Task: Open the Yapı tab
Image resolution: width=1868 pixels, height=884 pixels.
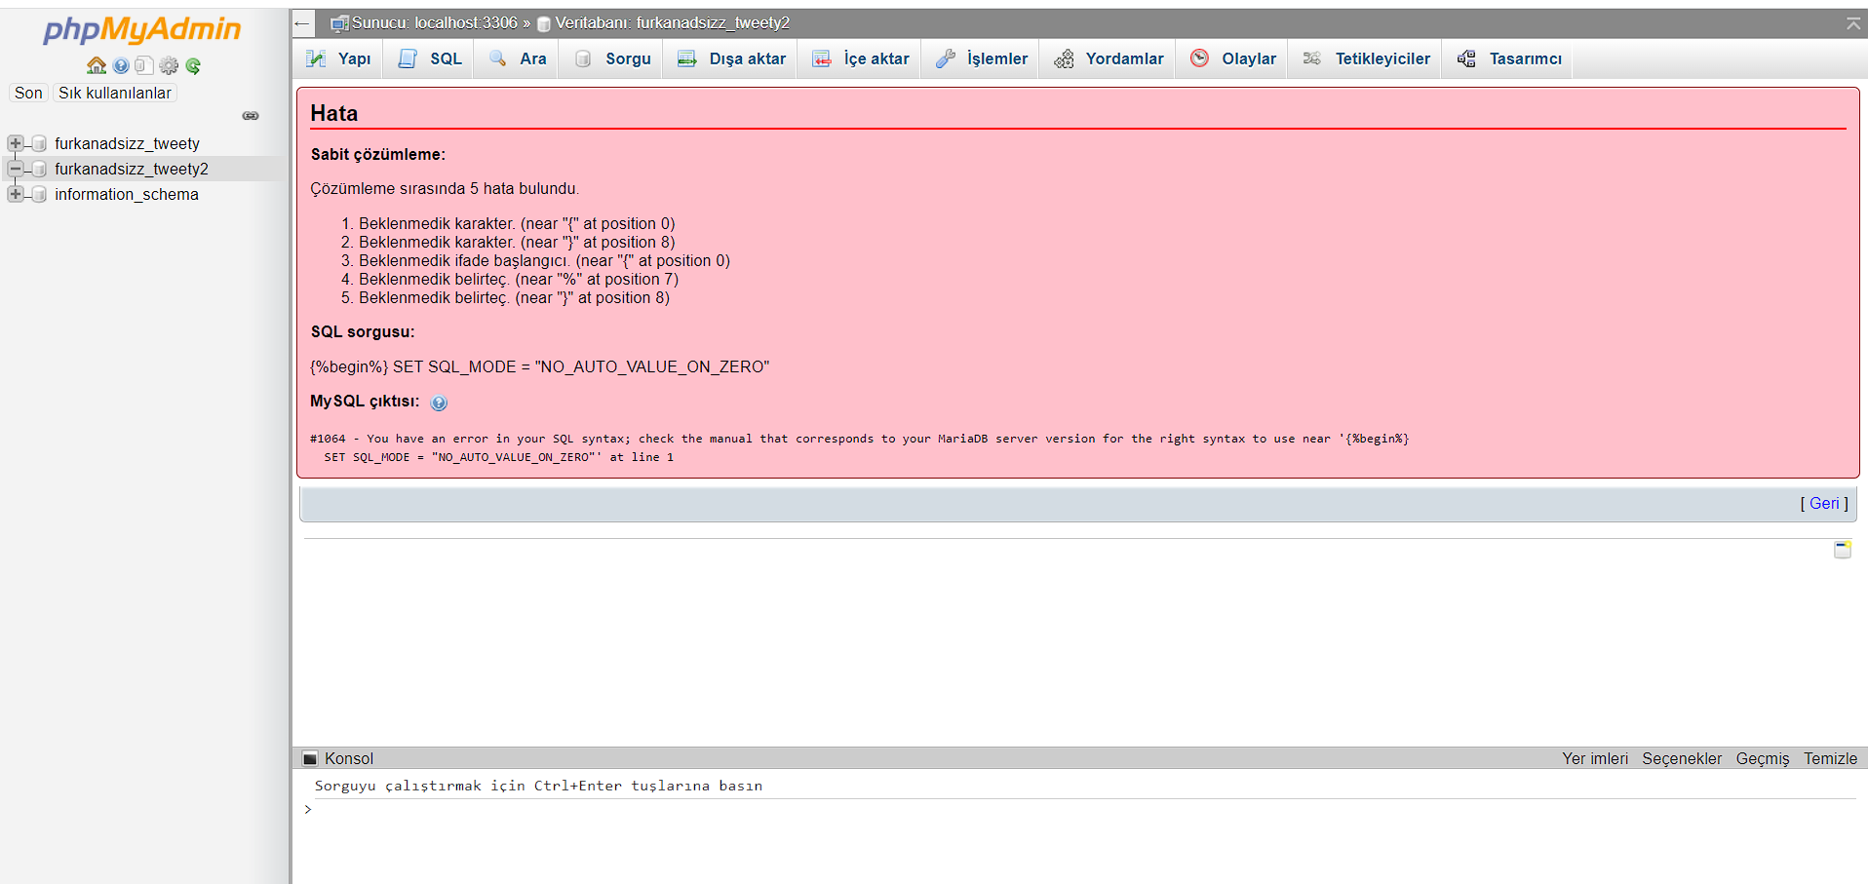Action: pos(338,58)
